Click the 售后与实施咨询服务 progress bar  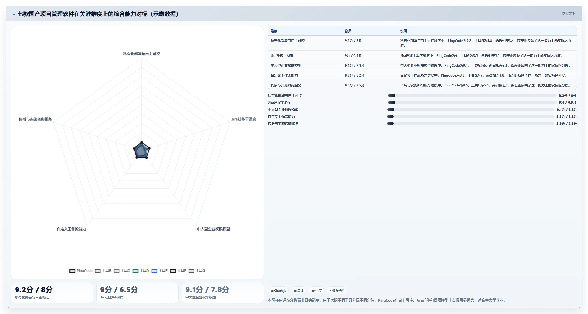pyautogui.click(x=471, y=124)
